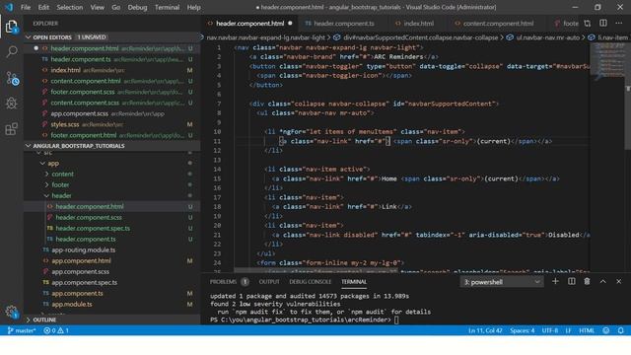This screenshot has width=631, height=355.
Task: Collapse the Open Editors section
Action: coord(112,37)
